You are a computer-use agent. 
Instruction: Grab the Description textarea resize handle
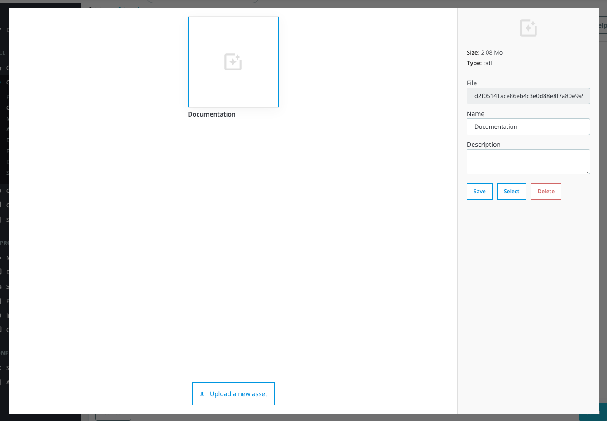pos(588,172)
